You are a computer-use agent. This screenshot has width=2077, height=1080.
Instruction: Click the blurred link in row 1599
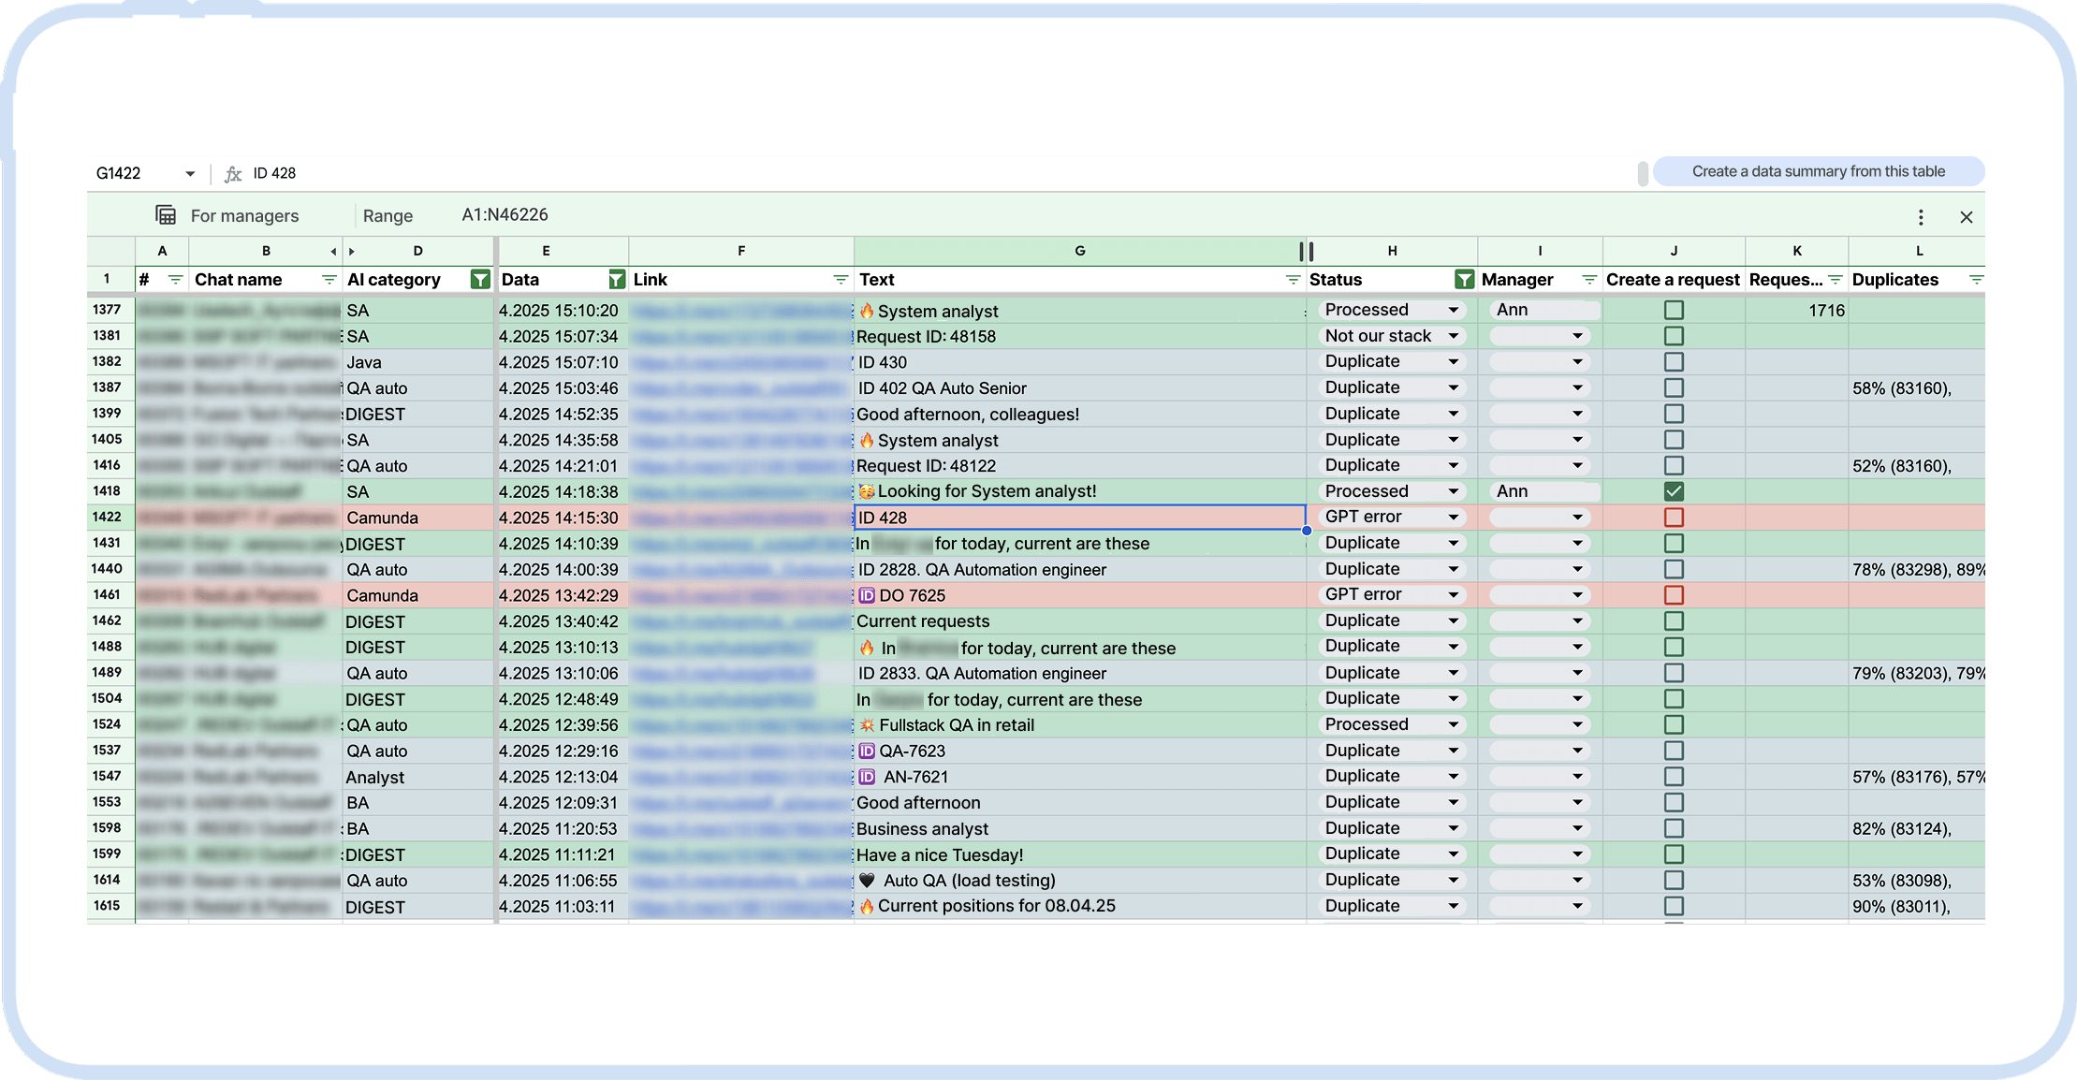[x=740, y=854]
